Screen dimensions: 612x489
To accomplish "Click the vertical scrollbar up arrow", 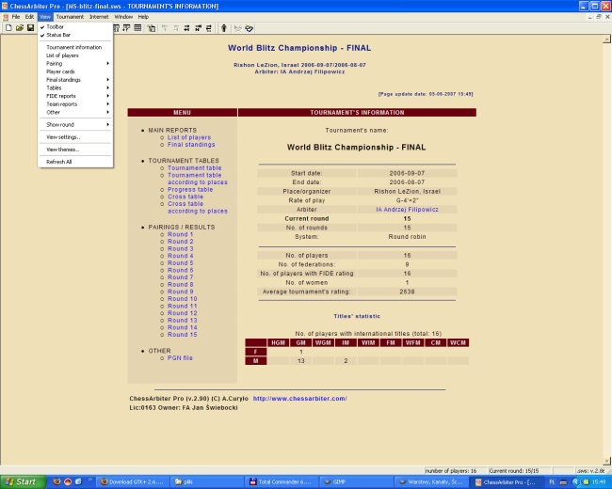I will coord(606,39).
